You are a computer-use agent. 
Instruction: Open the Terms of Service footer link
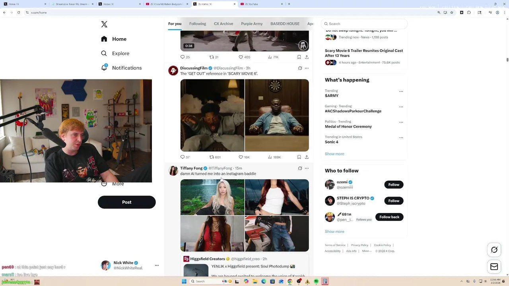point(335,245)
